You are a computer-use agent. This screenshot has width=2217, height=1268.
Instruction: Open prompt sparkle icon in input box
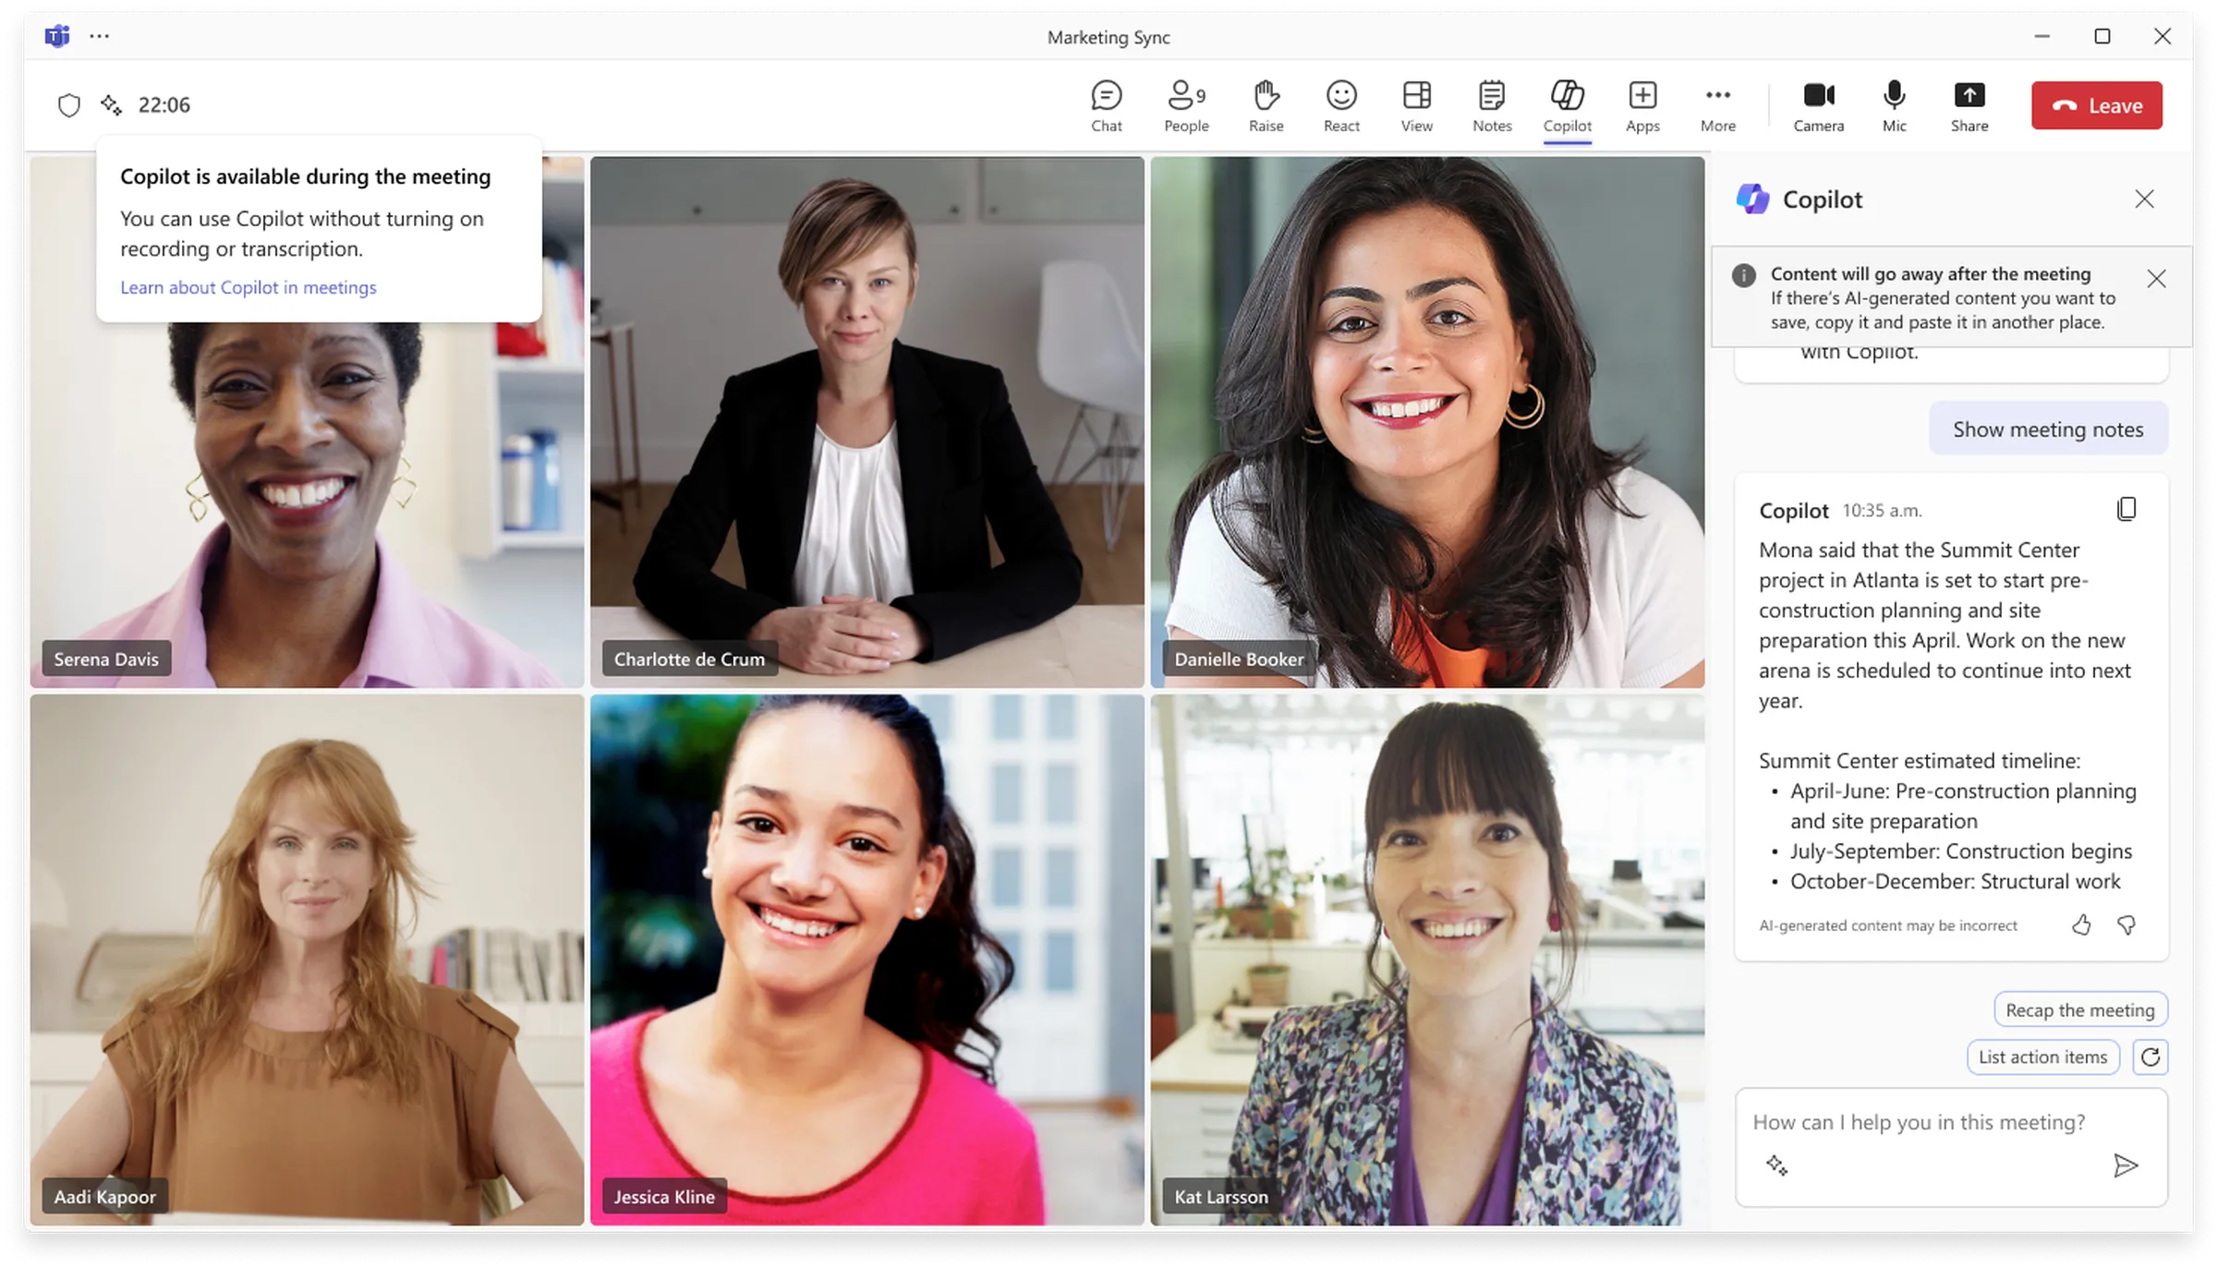(x=1775, y=1165)
